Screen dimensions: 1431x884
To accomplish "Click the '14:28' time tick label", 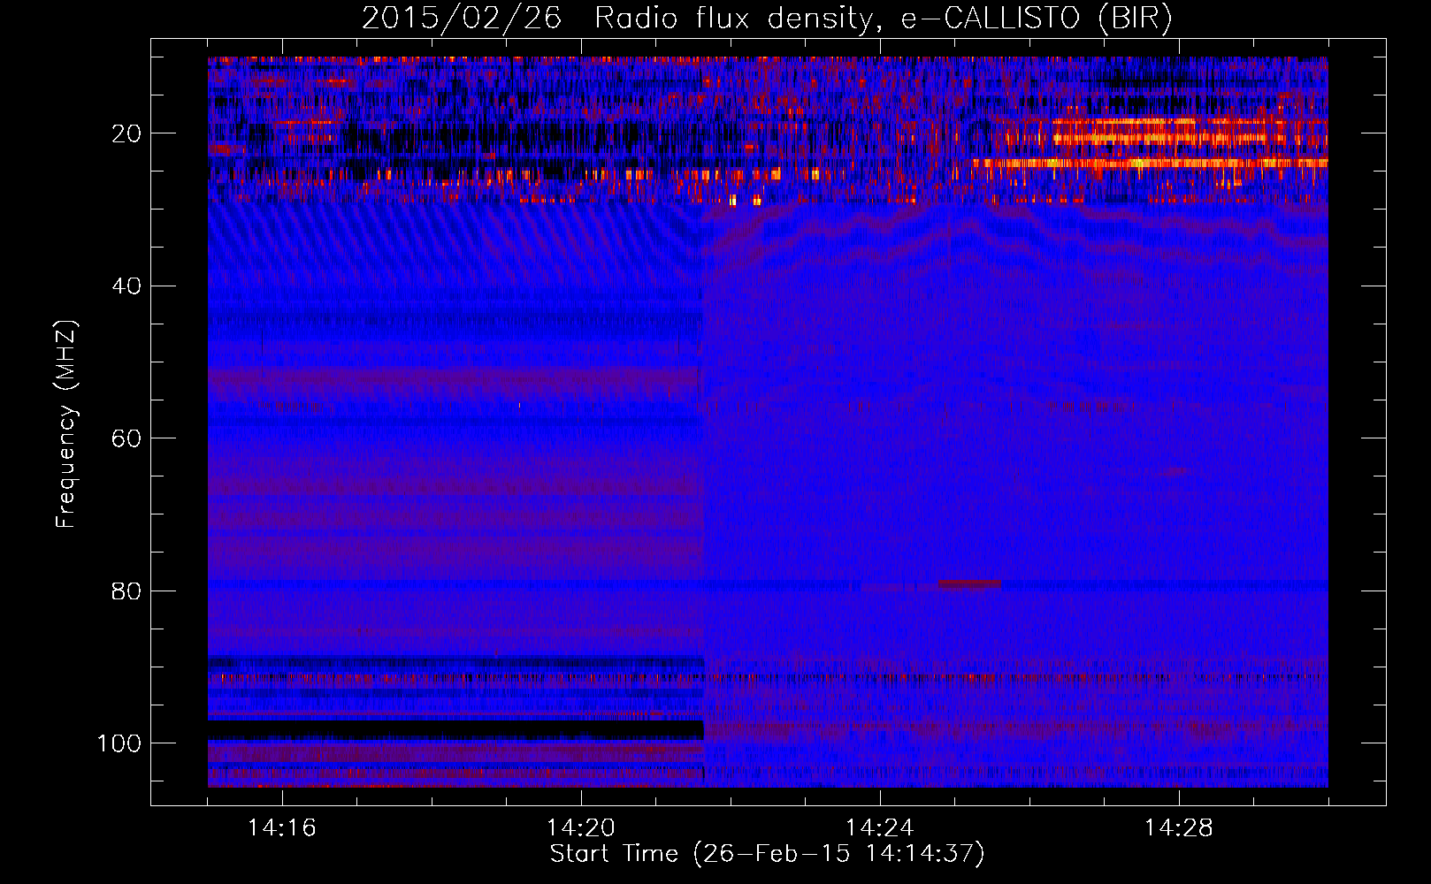I will coord(1179,828).
